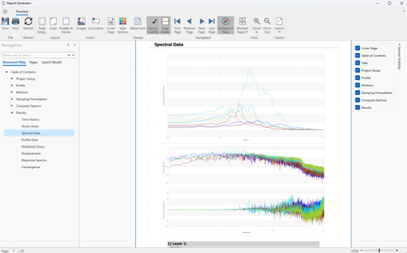The height and width of the screenshot is (253, 407).
Task: Uncheck Profile section visibility
Action: click(x=357, y=78)
